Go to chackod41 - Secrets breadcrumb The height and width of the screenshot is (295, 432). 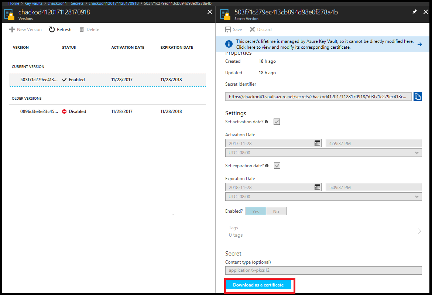tap(66, 3)
